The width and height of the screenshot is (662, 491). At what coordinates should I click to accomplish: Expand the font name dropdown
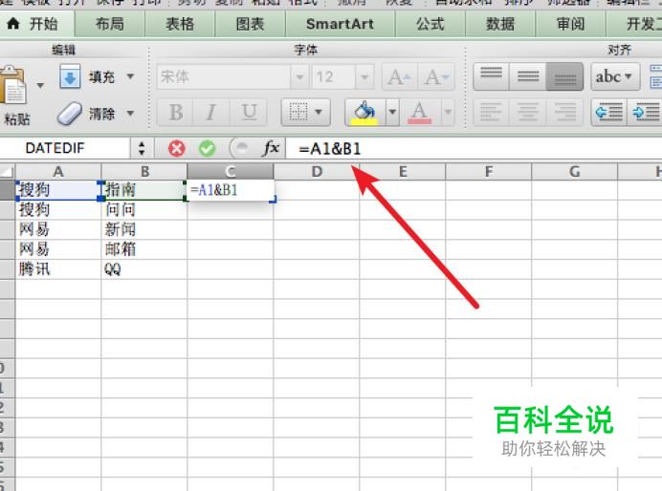click(x=299, y=77)
